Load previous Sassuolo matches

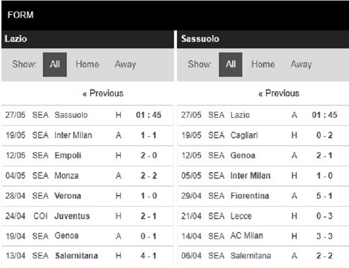coord(279,93)
